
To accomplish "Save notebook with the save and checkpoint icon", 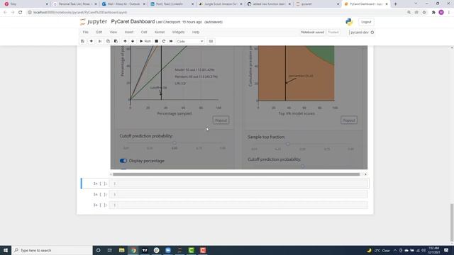I will point(82,41).
